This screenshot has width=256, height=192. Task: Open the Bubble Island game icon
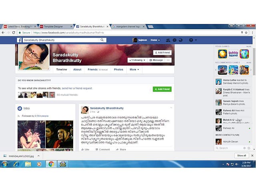(x=233, y=54)
